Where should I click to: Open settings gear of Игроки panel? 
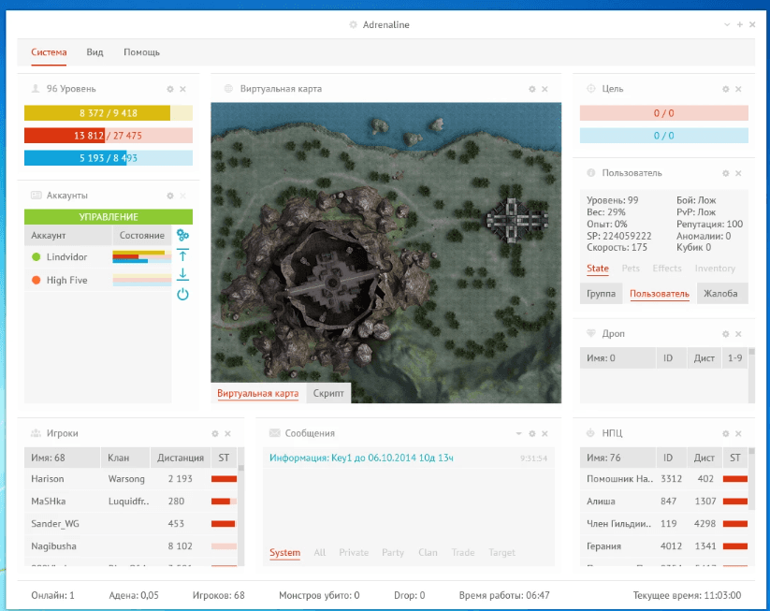214,434
